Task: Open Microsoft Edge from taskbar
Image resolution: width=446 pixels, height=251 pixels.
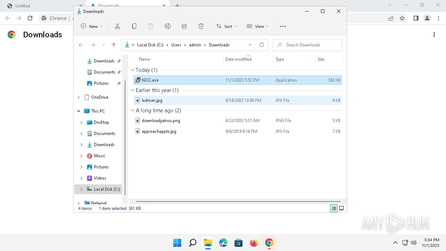Action: (x=223, y=243)
